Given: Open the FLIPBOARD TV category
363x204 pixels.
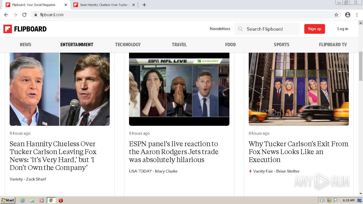Looking at the screenshot, I should [333, 44].
